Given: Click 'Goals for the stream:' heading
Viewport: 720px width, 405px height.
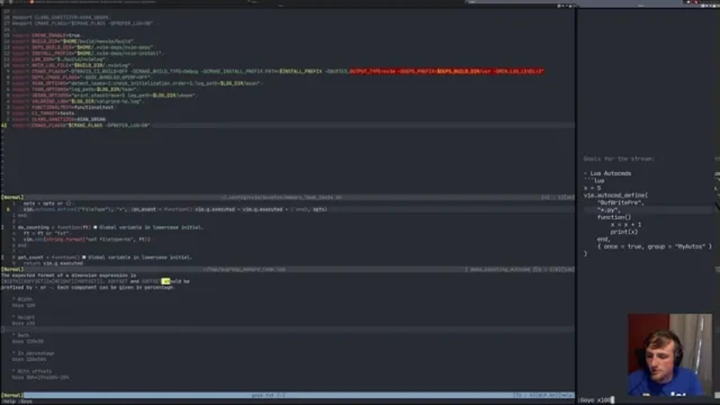Looking at the screenshot, I should click(x=619, y=159).
